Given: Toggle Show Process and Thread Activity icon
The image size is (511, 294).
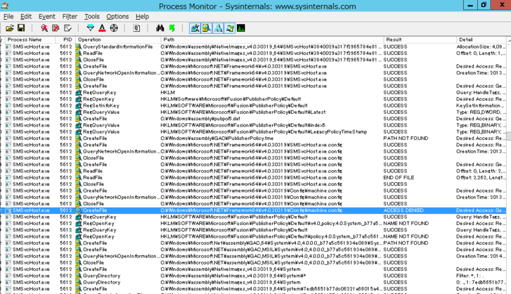Looking at the screenshot, I should tap(229, 28).
